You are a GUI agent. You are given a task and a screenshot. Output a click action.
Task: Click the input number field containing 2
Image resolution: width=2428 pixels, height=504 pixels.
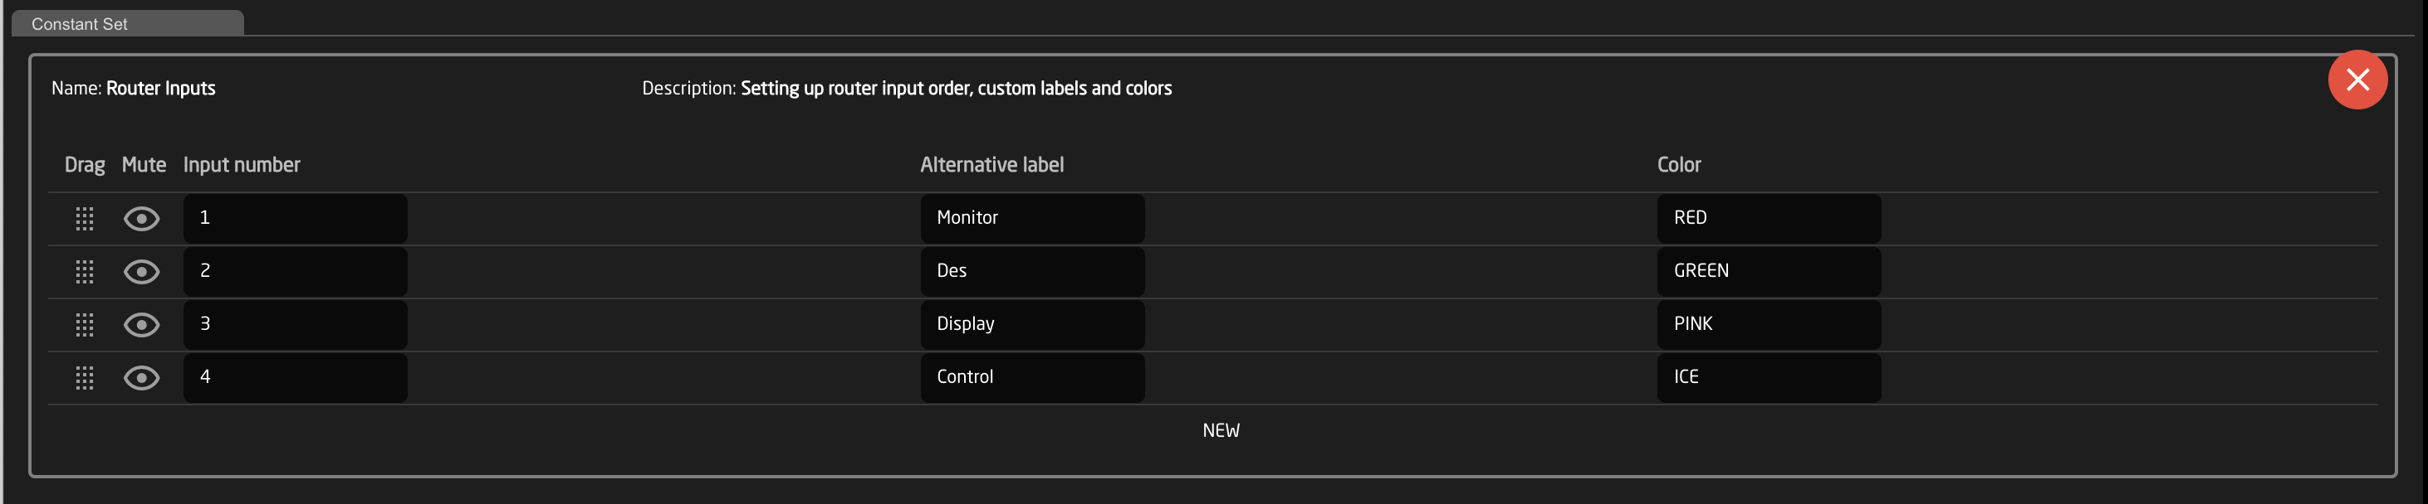[x=295, y=272]
